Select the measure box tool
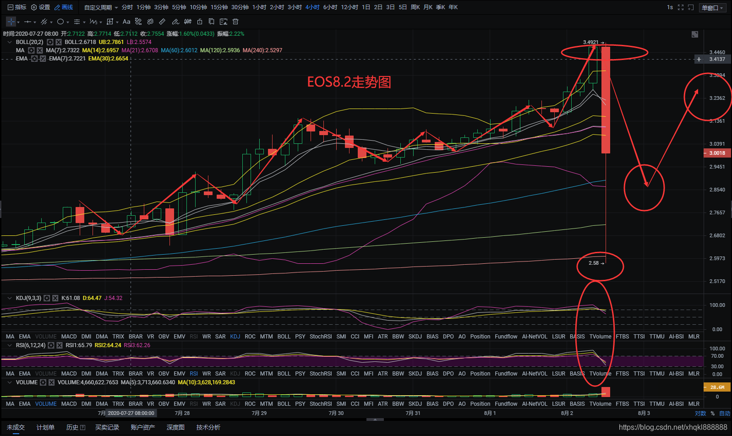This screenshot has width=732, height=436. (x=110, y=22)
